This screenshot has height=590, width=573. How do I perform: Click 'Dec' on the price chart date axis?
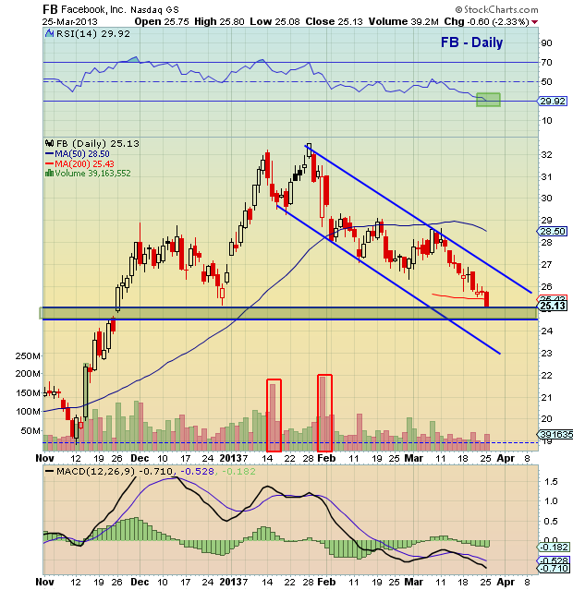tap(140, 458)
